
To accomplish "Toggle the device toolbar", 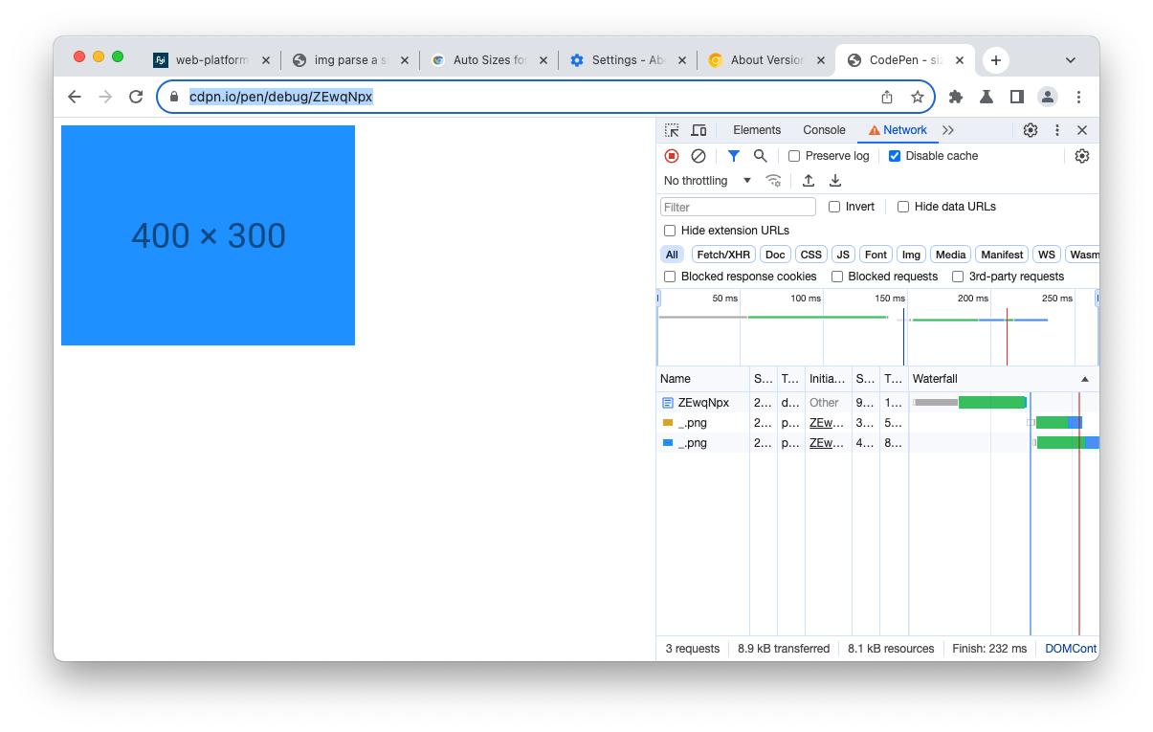I will (x=698, y=129).
